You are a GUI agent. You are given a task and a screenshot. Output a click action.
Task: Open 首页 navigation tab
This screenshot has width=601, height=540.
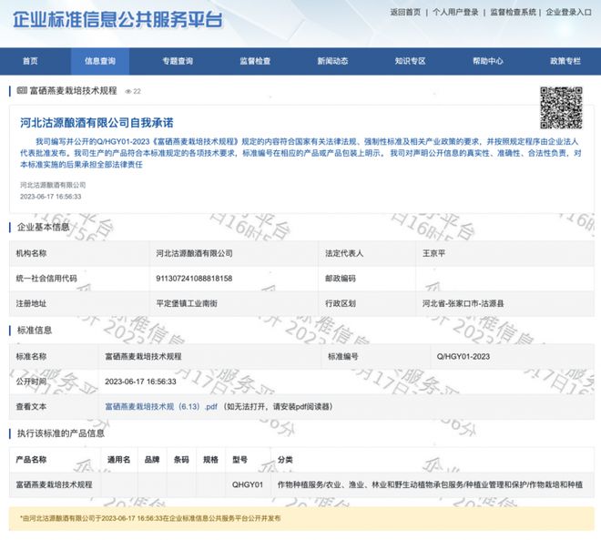coord(30,61)
